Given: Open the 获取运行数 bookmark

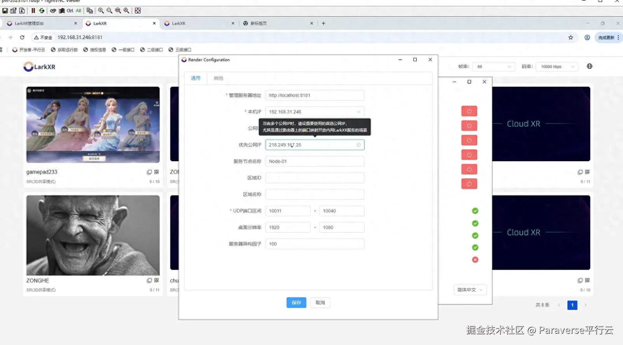Looking at the screenshot, I should click(64, 50).
